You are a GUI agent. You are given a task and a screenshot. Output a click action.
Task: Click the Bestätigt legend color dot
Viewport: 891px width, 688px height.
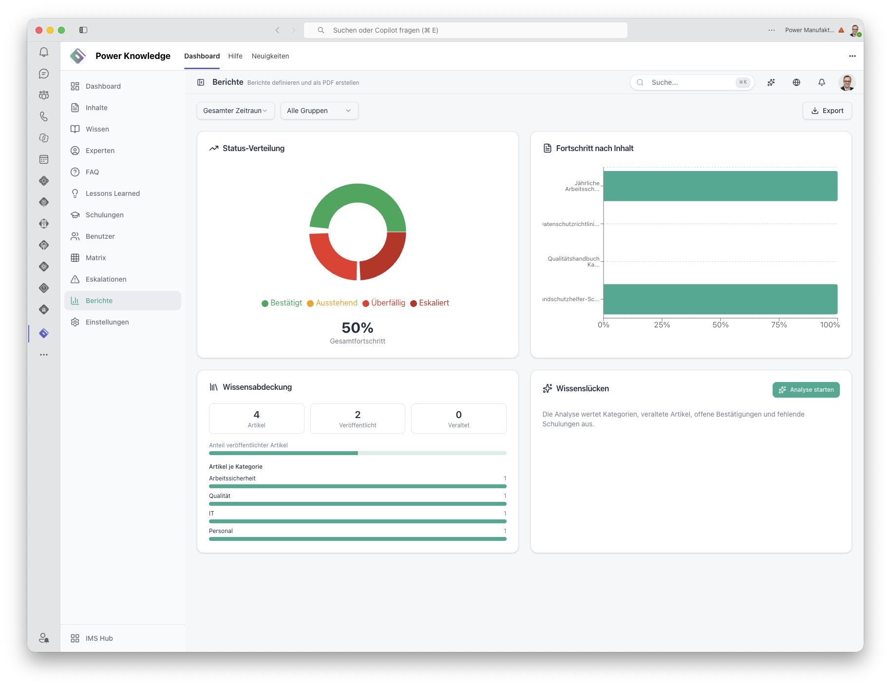point(265,304)
